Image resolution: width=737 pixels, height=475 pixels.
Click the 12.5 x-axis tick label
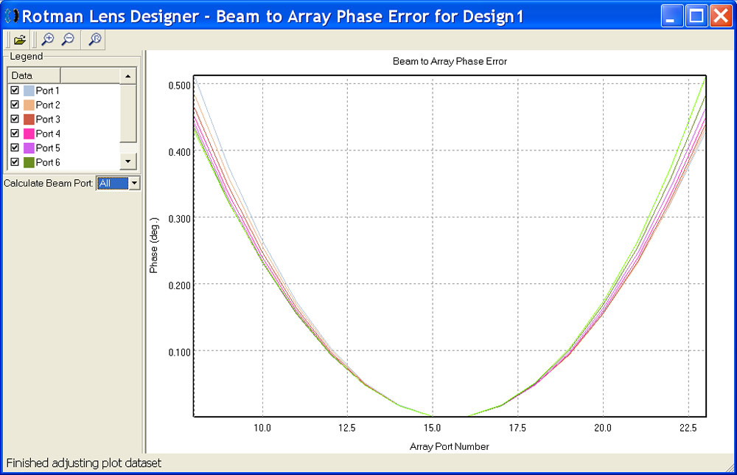347,428
